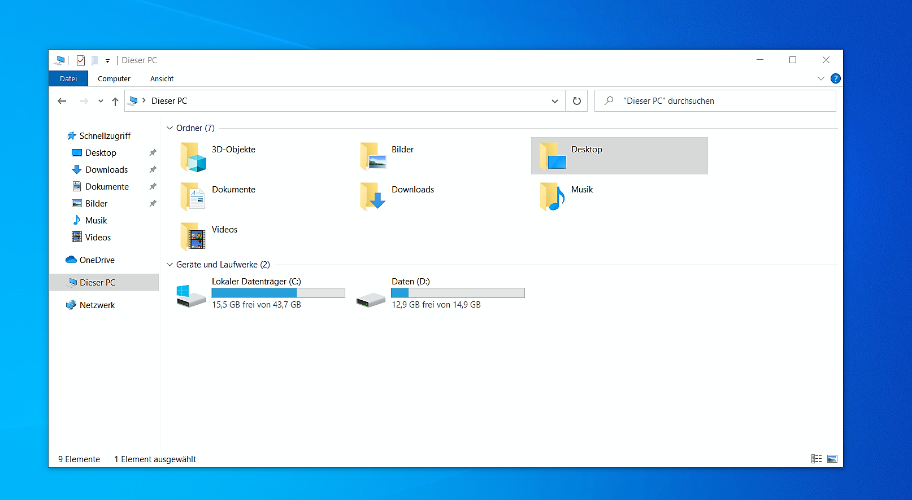This screenshot has height=500, width=912.
Task: Click the Properties checkmark icon in title bar
Action: 81,60
